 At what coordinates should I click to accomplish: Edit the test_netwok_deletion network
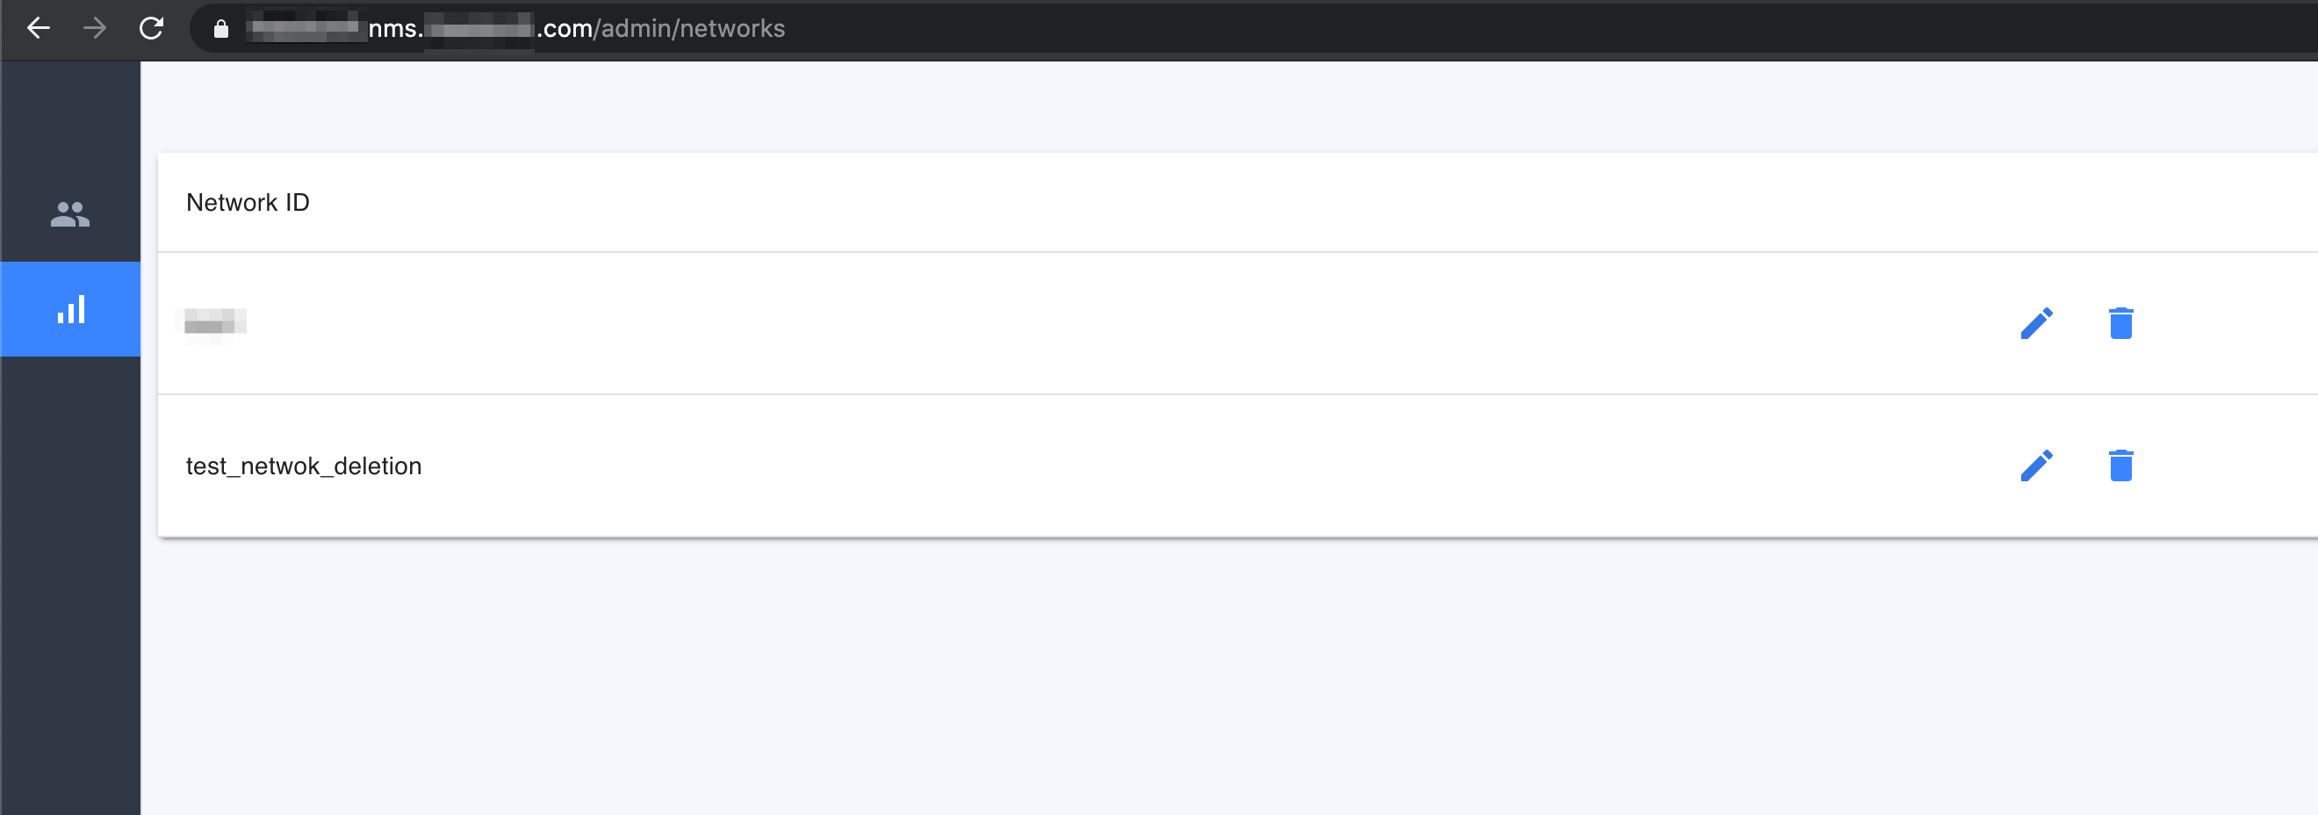(x=2037, y=465)
